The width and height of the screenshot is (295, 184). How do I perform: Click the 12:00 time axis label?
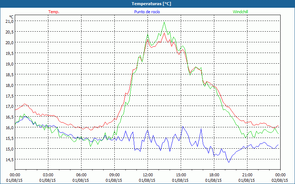coord(148,175)
